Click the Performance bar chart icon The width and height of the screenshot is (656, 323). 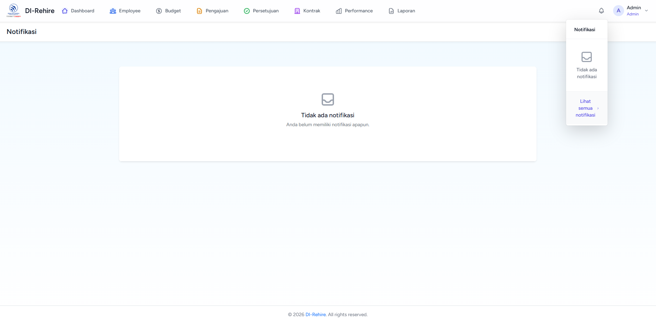coord(339,11)
